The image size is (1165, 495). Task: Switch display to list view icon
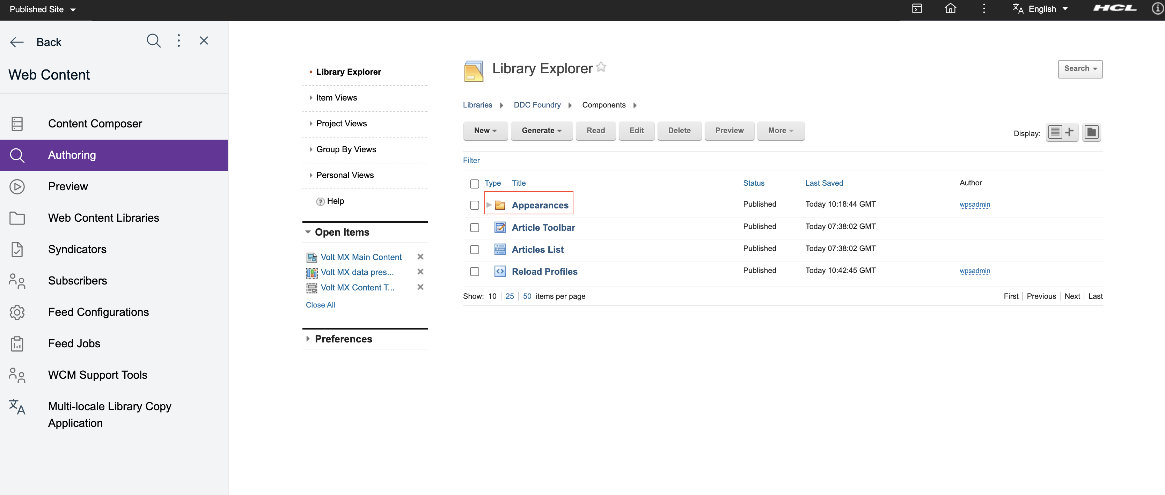[1055, 132]
